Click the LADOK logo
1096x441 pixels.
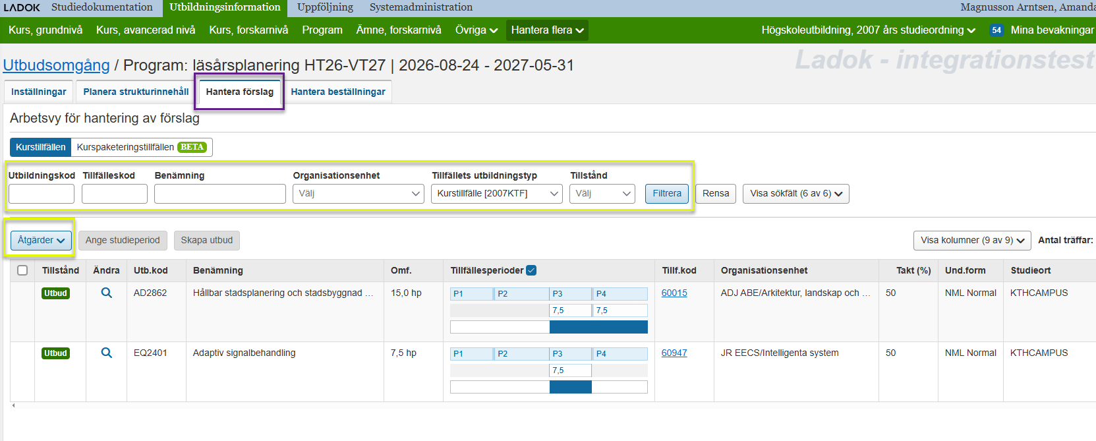click(22, 7)
